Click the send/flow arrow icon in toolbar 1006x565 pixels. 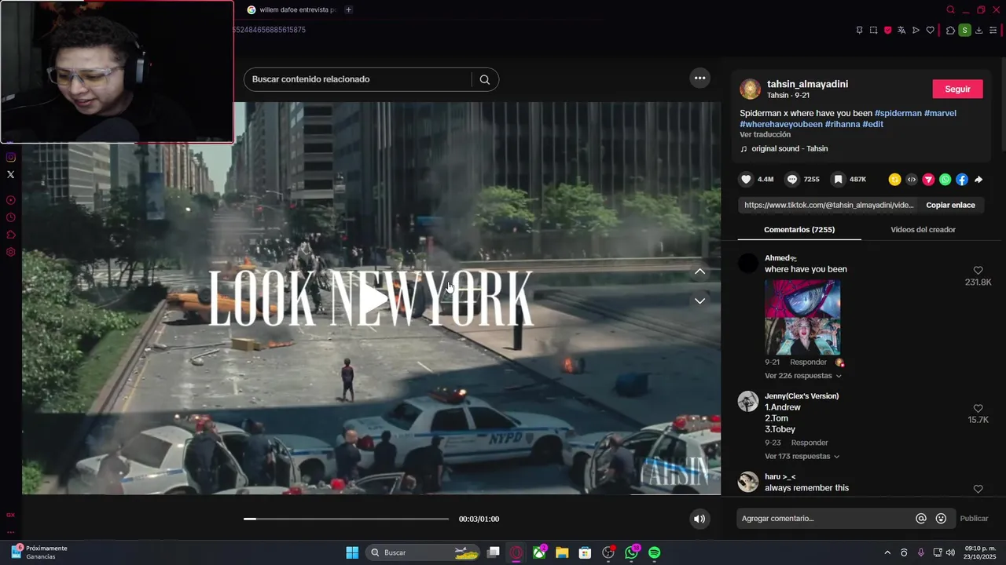916,30
